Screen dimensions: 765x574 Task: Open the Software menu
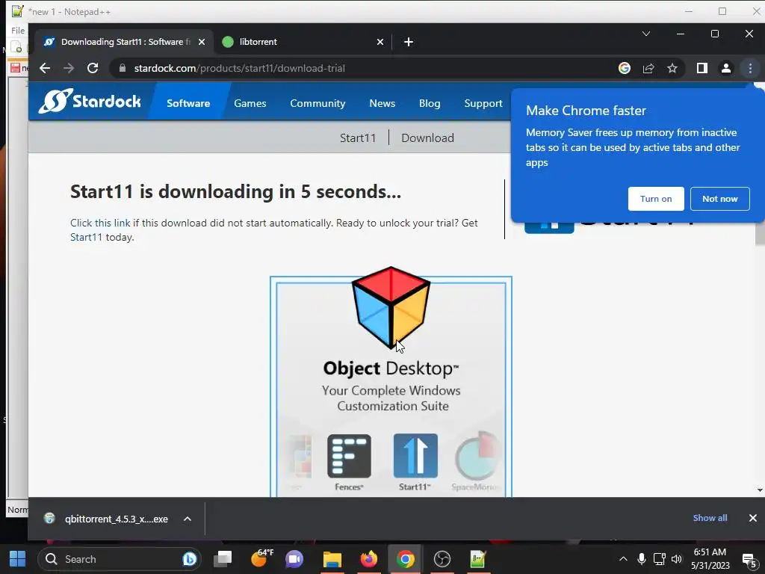188,103
